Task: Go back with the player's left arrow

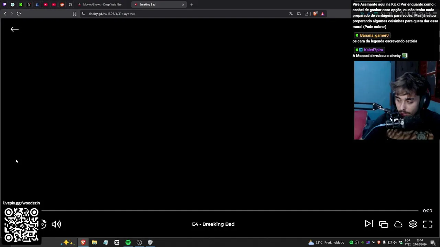Action: coord(14,29)
